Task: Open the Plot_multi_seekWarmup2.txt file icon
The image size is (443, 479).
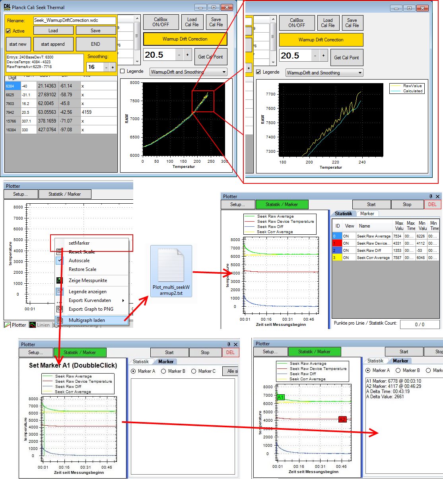Action: coord(171,266)
